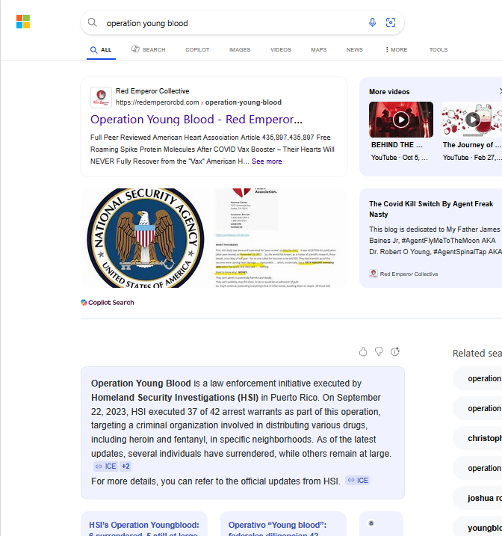Click first related search 'operation' pill
This screenshot has height=536, width=502.
[x=477, y=378]
